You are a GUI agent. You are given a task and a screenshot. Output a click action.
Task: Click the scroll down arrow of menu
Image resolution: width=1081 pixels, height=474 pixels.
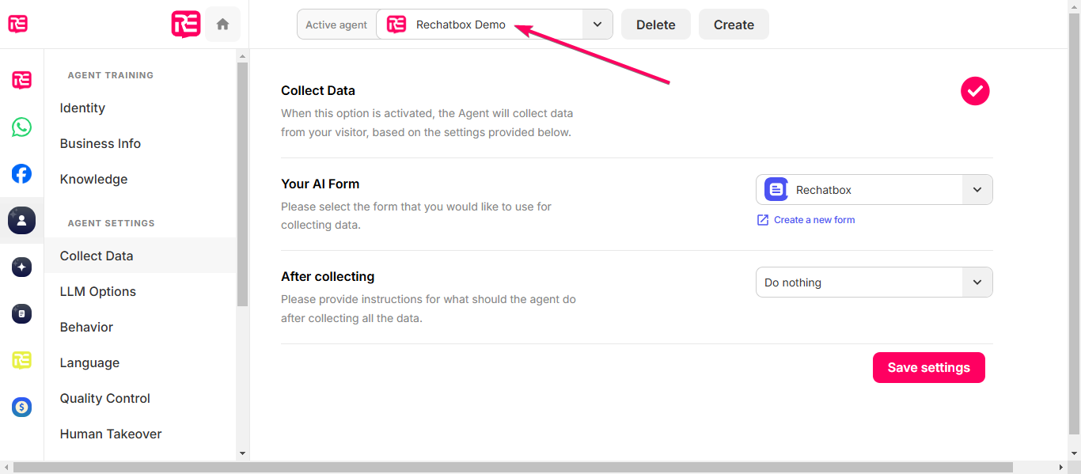[x=242, y=453]
